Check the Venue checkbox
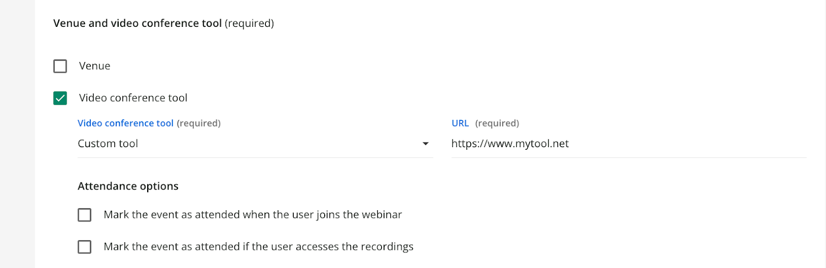This screenshot has width=826, height=268. tap(60, 66)
